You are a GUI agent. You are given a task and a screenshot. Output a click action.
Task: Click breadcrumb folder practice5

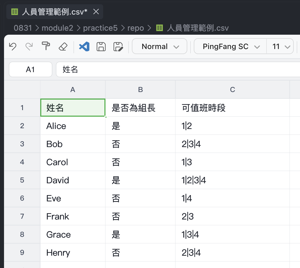coord(100,28)
